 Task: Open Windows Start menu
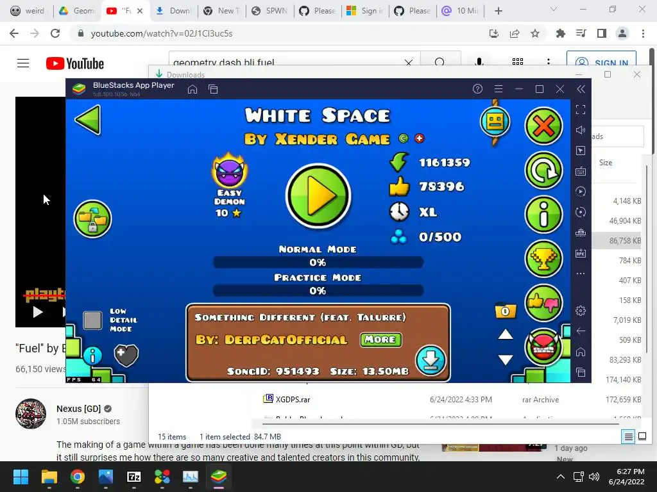pyautogui.click(x=21, y=477)
